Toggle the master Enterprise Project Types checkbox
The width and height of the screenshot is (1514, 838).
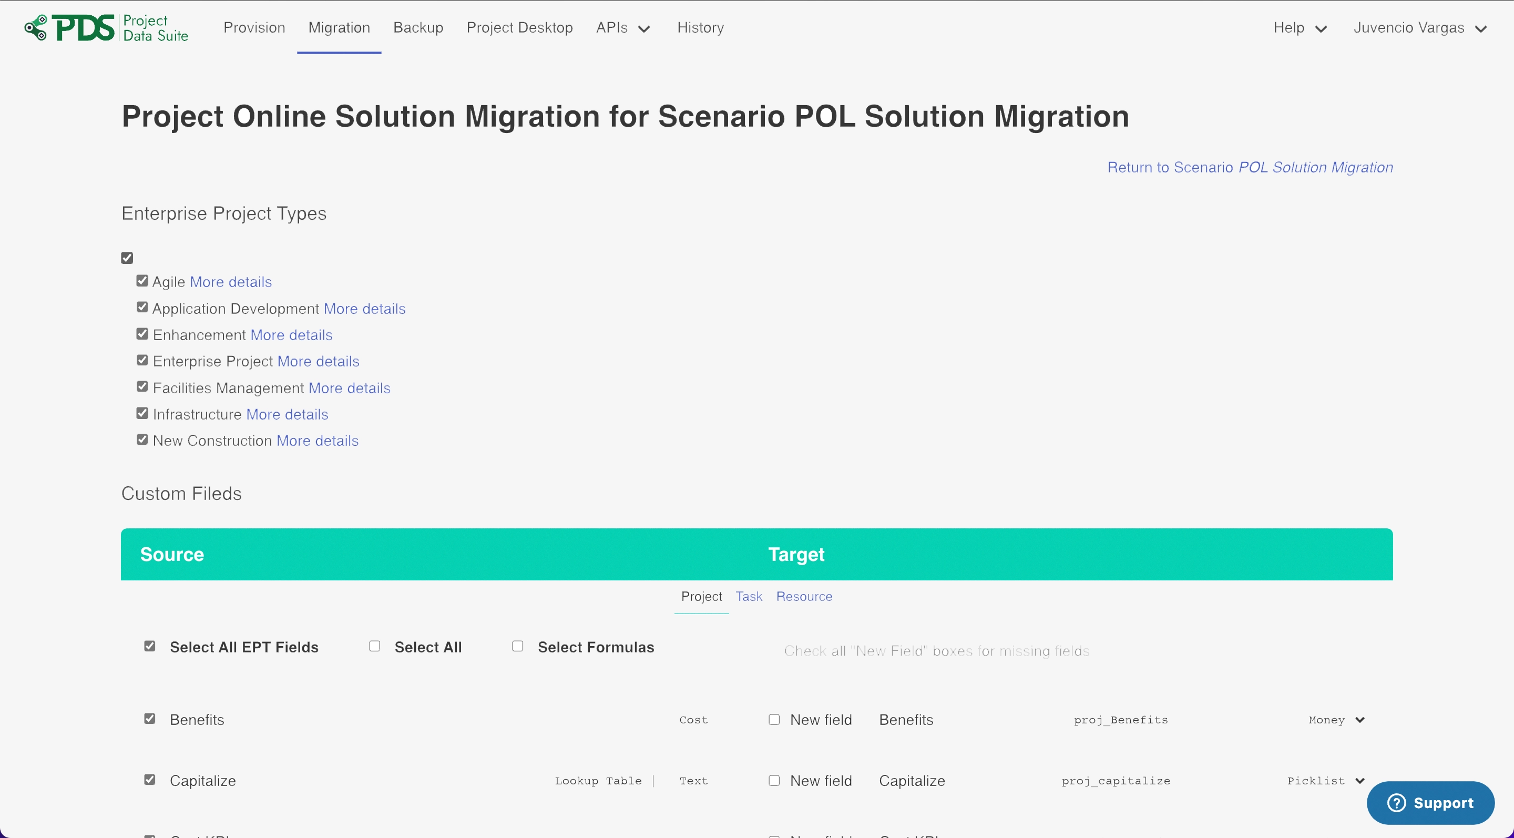pyautogui.click(x=127, y=258)
